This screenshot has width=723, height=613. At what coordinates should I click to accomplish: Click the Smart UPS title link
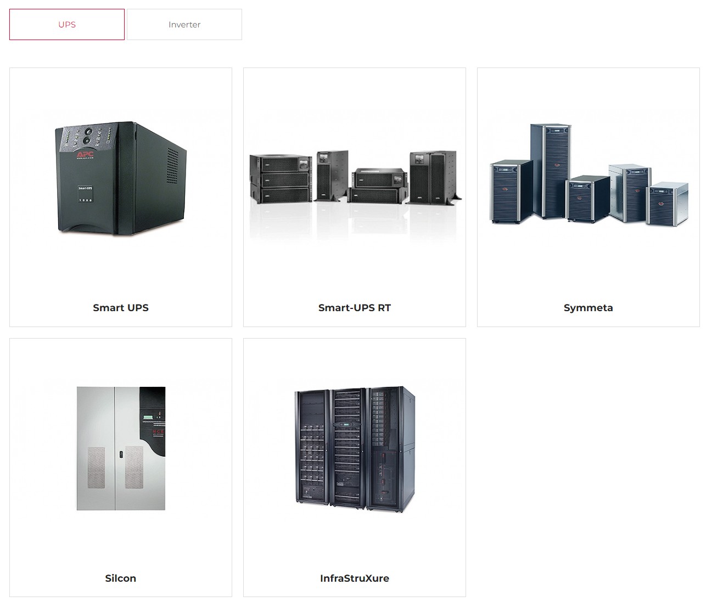pos(121,308)
